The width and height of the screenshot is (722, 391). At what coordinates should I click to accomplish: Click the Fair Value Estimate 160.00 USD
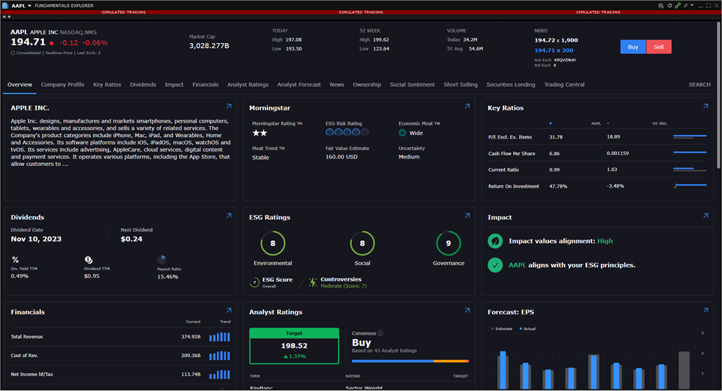point(341,157)
